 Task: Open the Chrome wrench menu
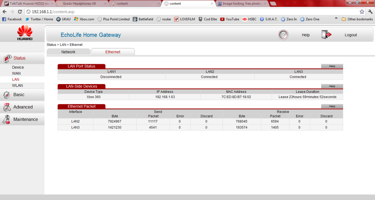[x=370, y=12]
